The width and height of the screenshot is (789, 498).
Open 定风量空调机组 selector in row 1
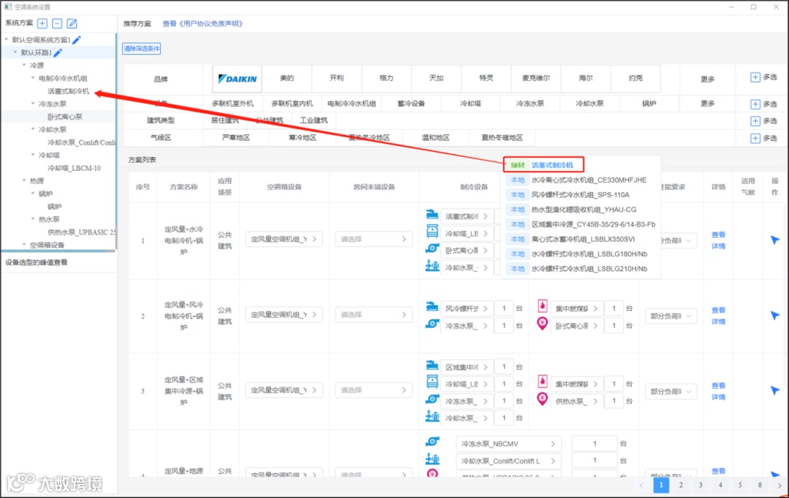click(x=283, y=239)
